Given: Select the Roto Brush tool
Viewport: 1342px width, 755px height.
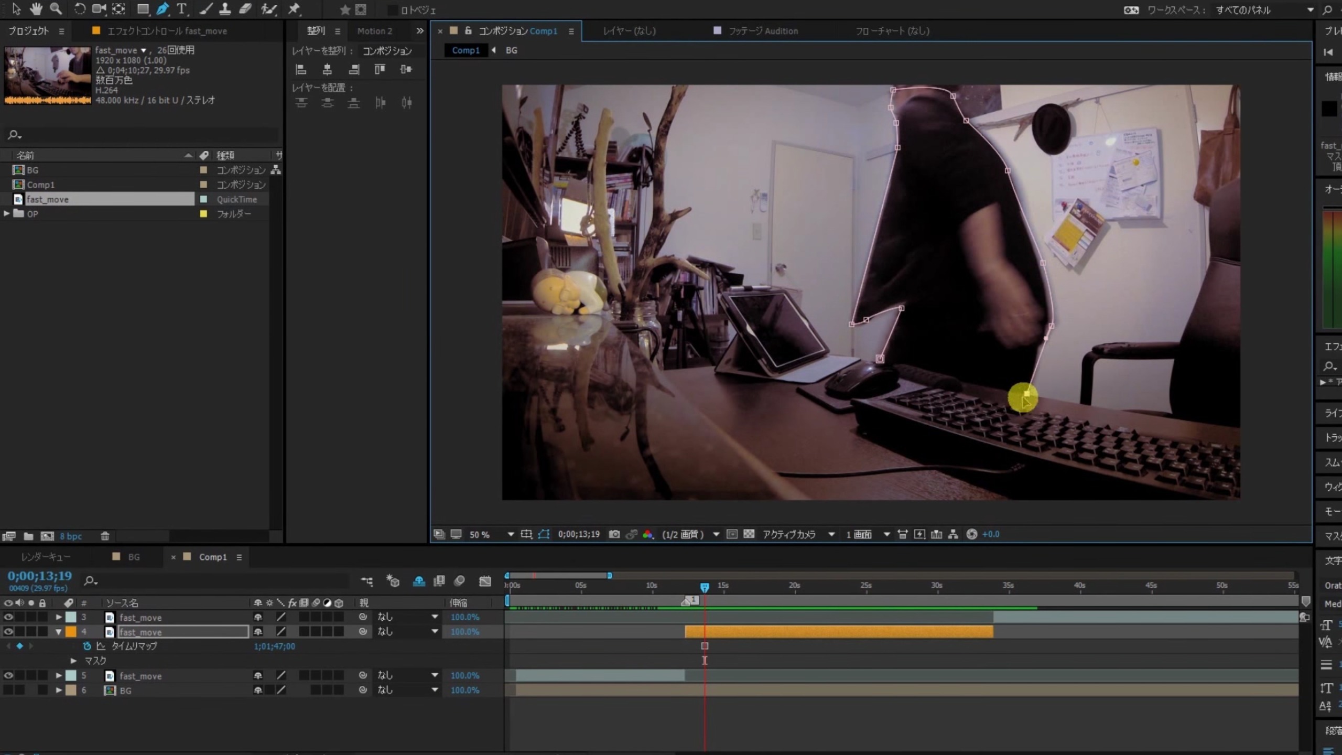Looking at the screenshot, I should click(x=269, y=9).
